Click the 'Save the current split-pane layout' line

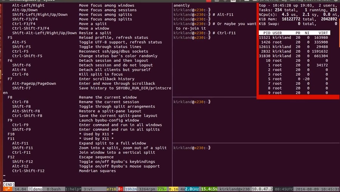click(x=118, y=115)
